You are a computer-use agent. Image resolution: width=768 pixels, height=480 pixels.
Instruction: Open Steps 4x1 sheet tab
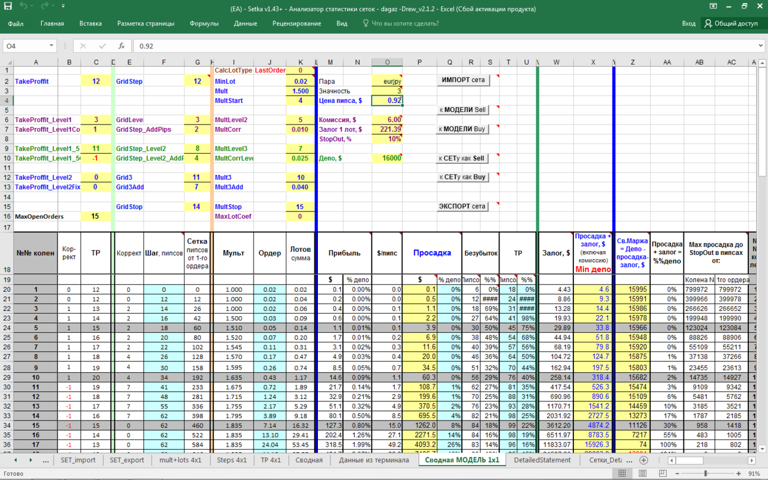232,460
